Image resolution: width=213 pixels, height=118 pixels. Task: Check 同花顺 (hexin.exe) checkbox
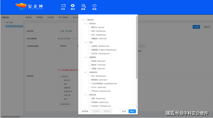pyautogui.click(x=89, y=61)
